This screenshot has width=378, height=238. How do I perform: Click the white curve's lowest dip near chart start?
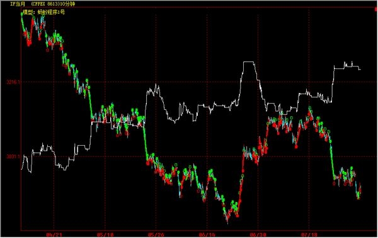(31, 171)
